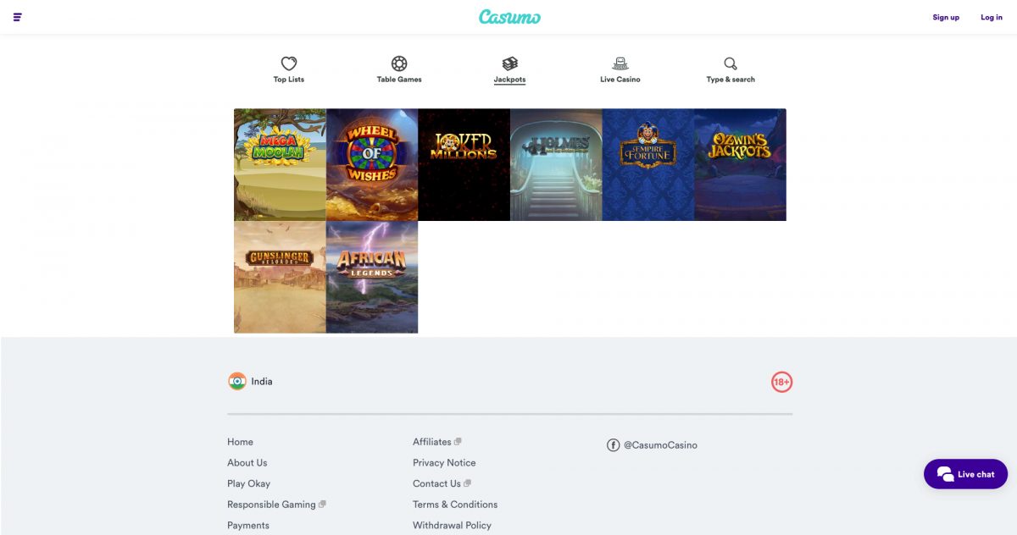
Task: Open the Payments footer link
Action: click(x=248, y=526)
